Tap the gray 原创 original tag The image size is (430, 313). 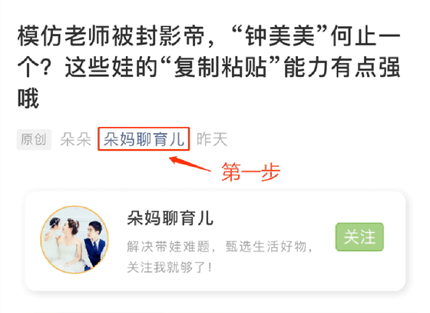coord(34,139)
